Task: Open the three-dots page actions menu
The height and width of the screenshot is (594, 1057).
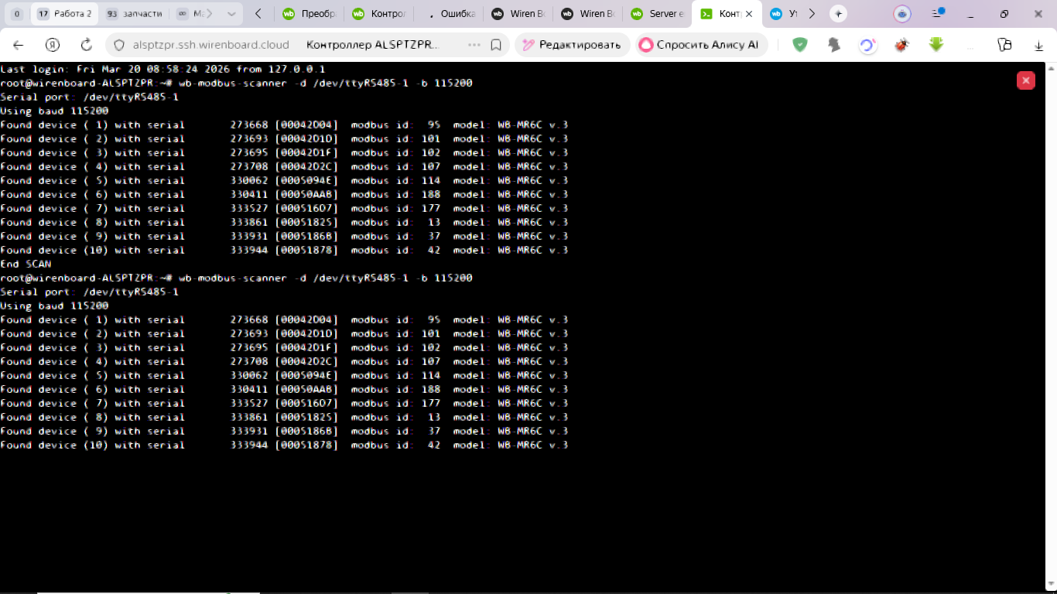Action: (474, 45)
